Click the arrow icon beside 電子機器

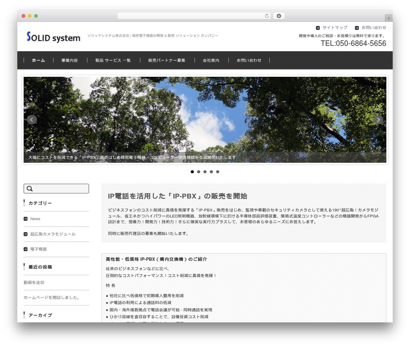click(x=26, y=249)
